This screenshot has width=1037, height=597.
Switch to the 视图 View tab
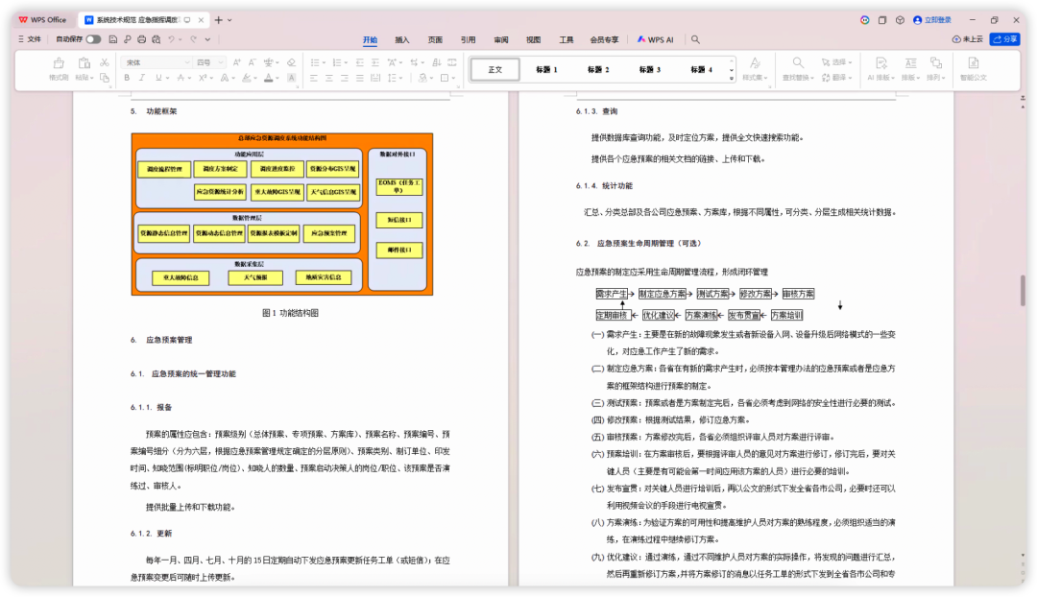[534, 39]
